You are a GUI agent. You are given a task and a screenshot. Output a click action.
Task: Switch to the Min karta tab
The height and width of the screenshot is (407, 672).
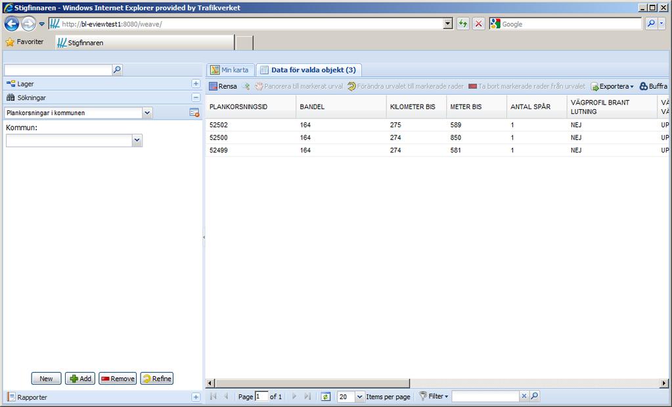pyautogui.click(x=230, y=70)
